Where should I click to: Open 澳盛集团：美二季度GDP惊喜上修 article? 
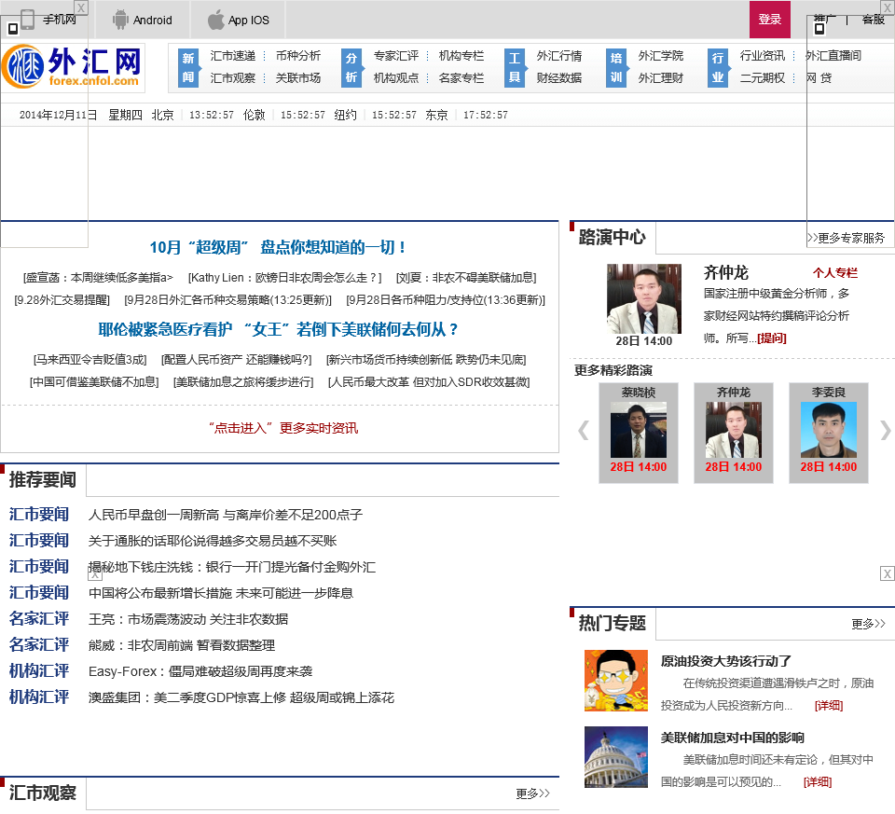click(241, 698)
